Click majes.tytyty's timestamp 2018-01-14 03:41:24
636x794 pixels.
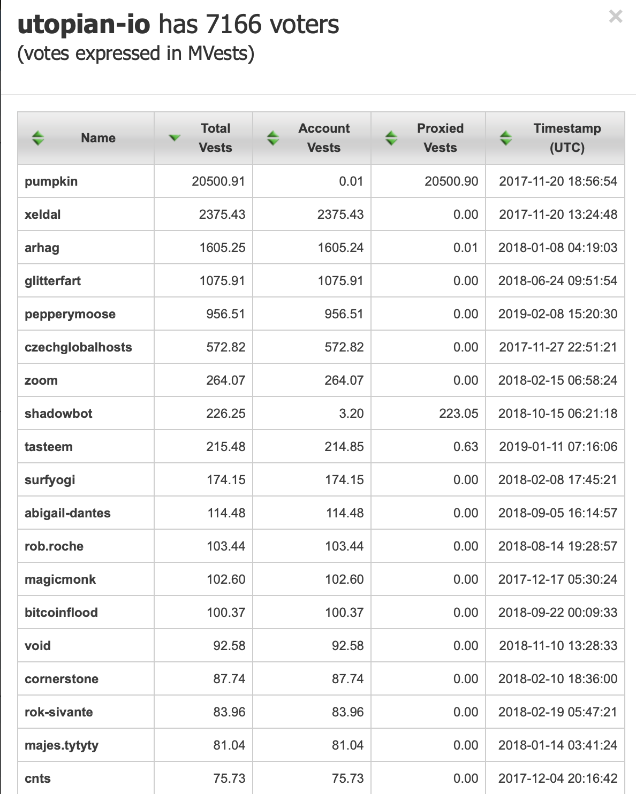click(558, 745)
